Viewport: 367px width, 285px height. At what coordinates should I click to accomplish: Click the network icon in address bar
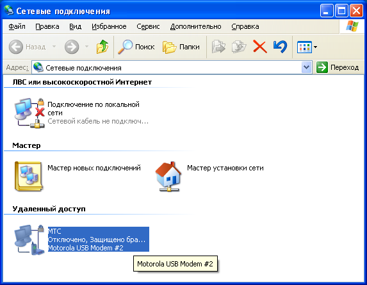[38, 67]
